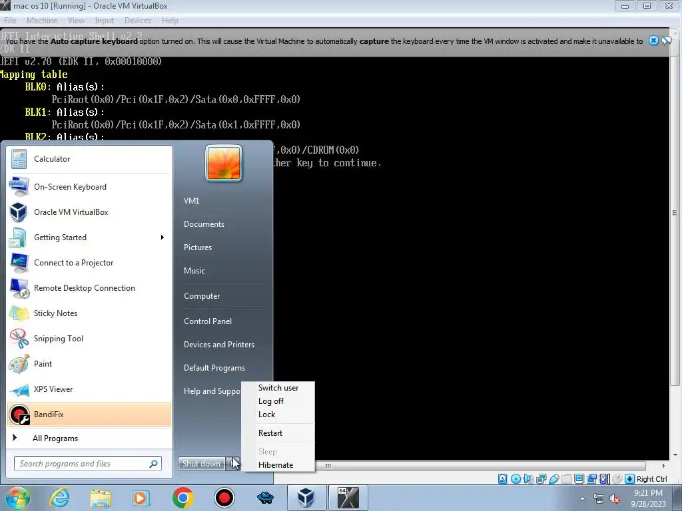Image resolution: width=682 pixels, height=511 pixels.
Task: Open VirtualBox Machine menu
Action: pyautogui.click(x=42, y=21)
